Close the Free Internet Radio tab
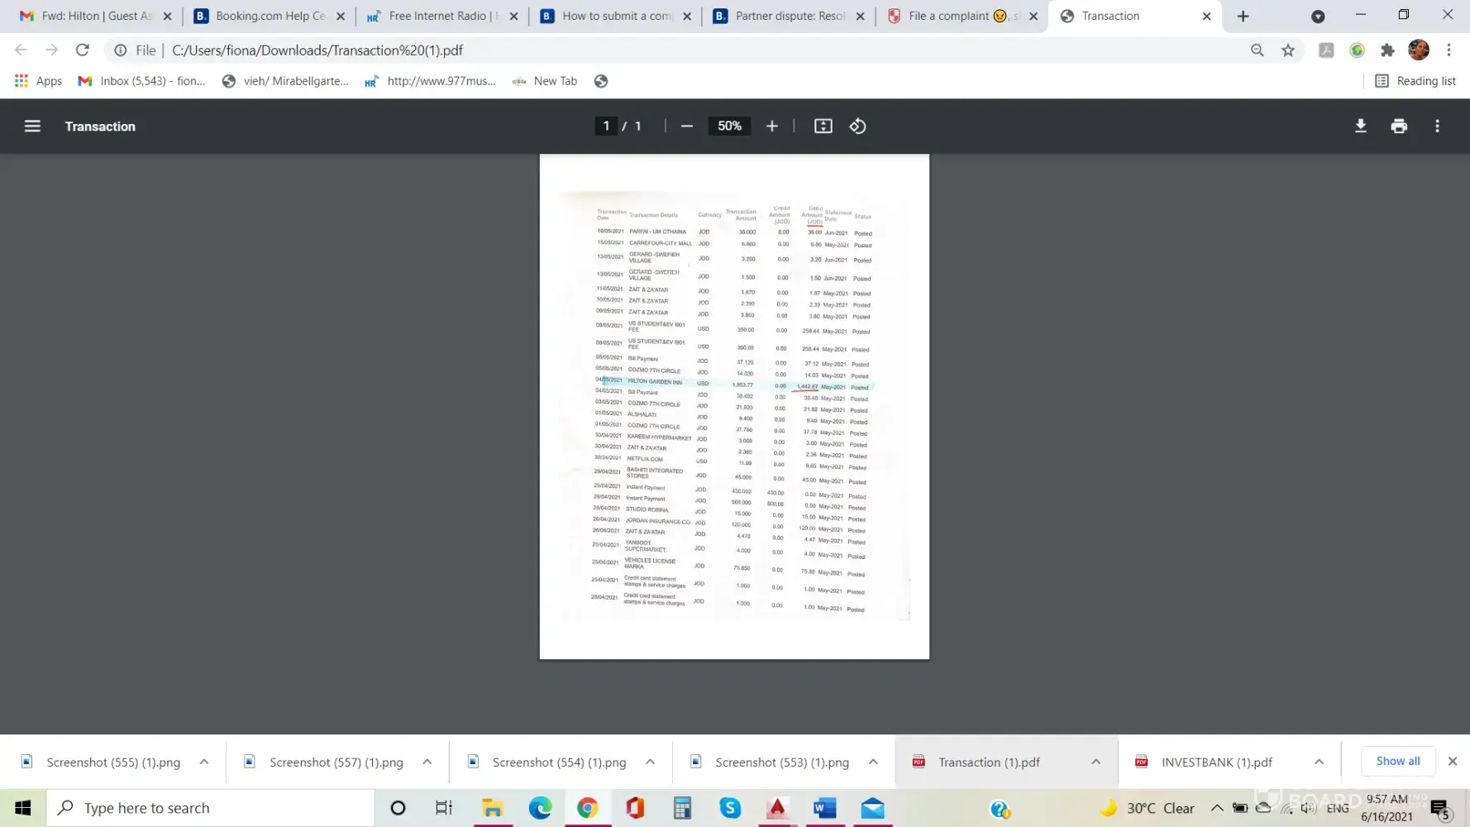This screenshot has height=827, width=1470. click(513, 16)
